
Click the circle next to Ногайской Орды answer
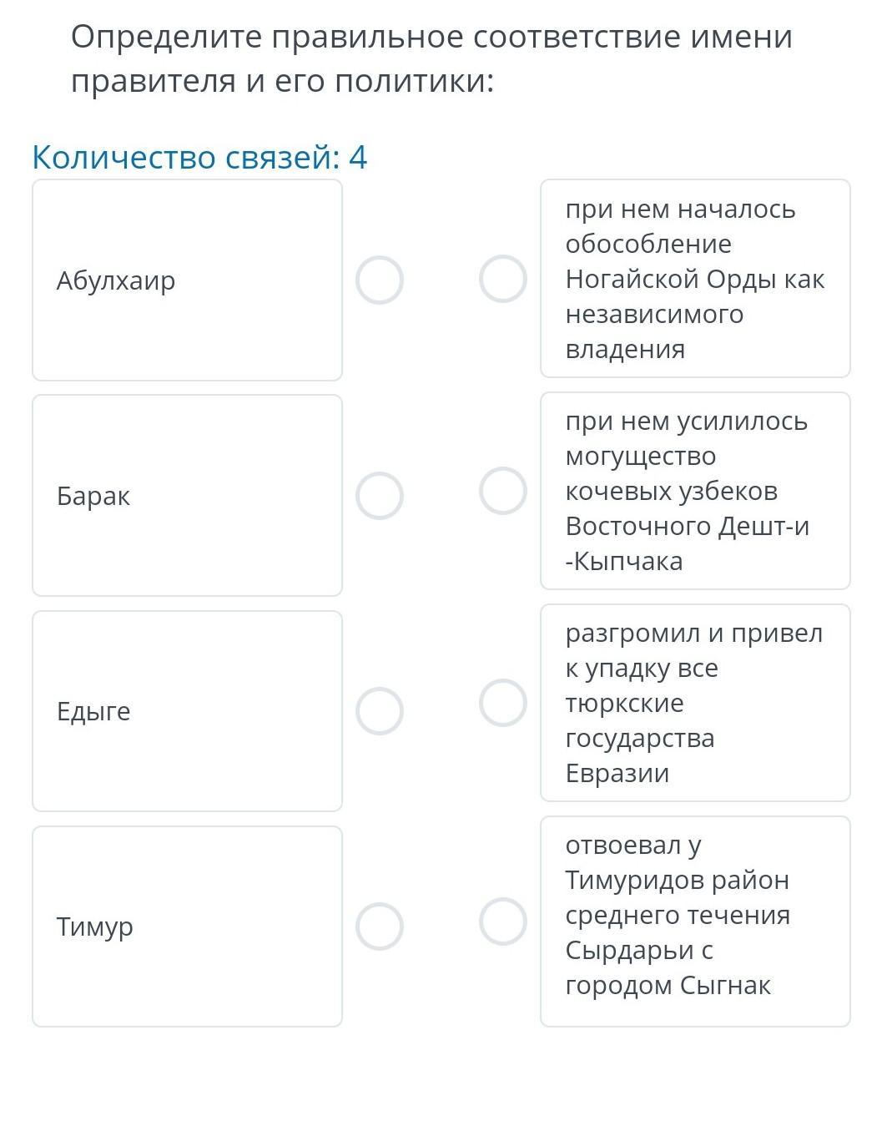coord(503,279)
